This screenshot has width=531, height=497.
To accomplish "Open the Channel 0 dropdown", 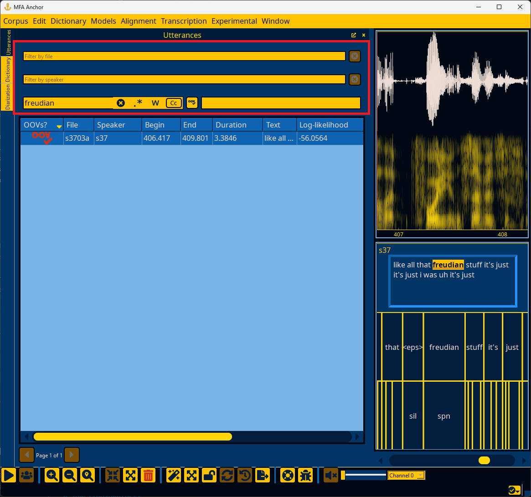I will pos(406,475).
